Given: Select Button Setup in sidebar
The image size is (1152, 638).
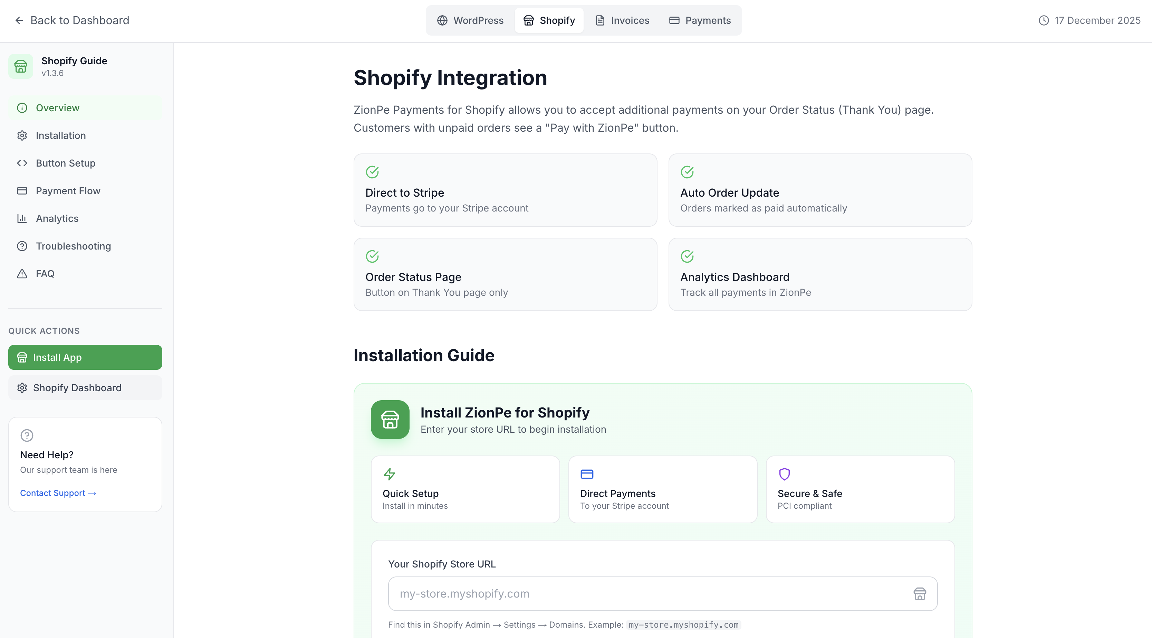Looking at the screenshot, I should (65, 163).
